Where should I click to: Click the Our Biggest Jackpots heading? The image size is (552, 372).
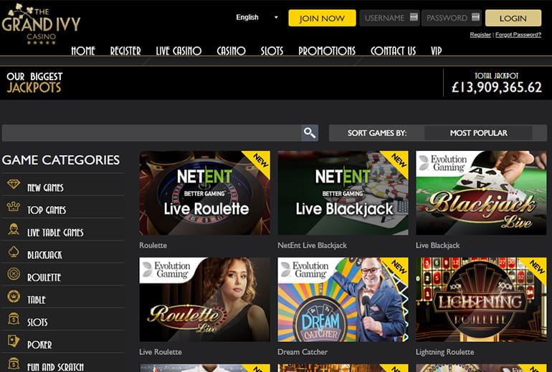pyautogui.click(x=34, y=82)
